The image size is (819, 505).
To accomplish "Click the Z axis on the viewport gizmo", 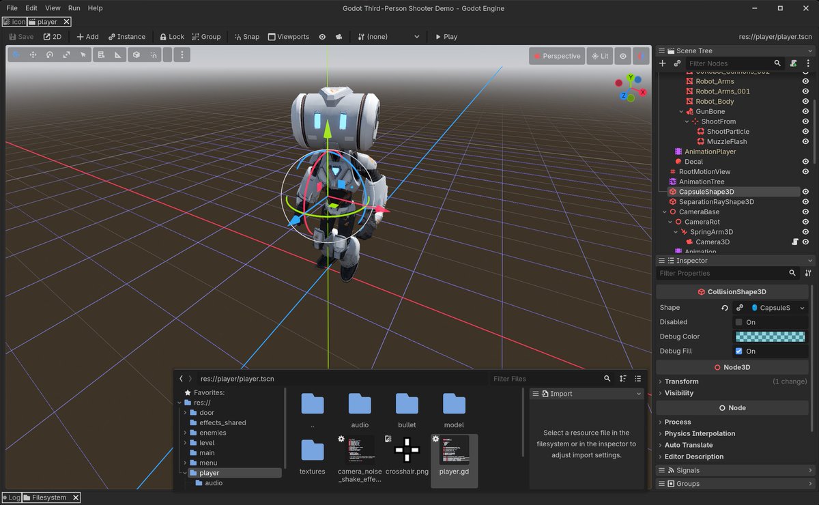I will (624, 96).
